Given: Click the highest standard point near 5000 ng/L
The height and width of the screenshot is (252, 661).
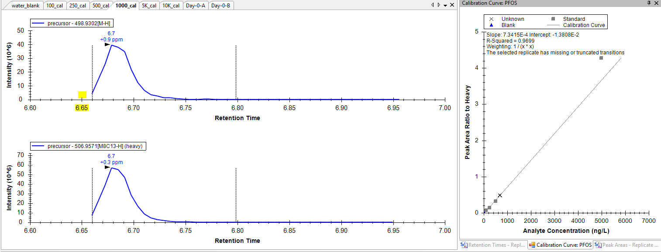Looking at the screenshot, I should [601, 58].
